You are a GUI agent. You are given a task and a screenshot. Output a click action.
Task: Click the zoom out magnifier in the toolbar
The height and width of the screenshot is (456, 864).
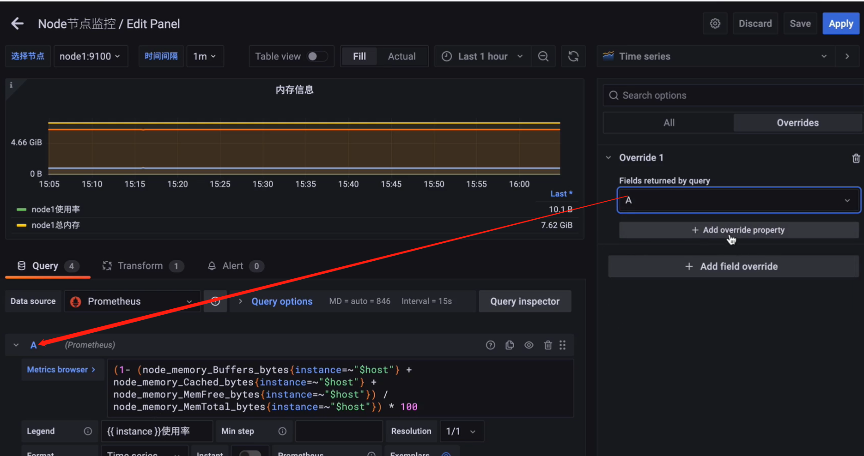click(x=543, y=56)
